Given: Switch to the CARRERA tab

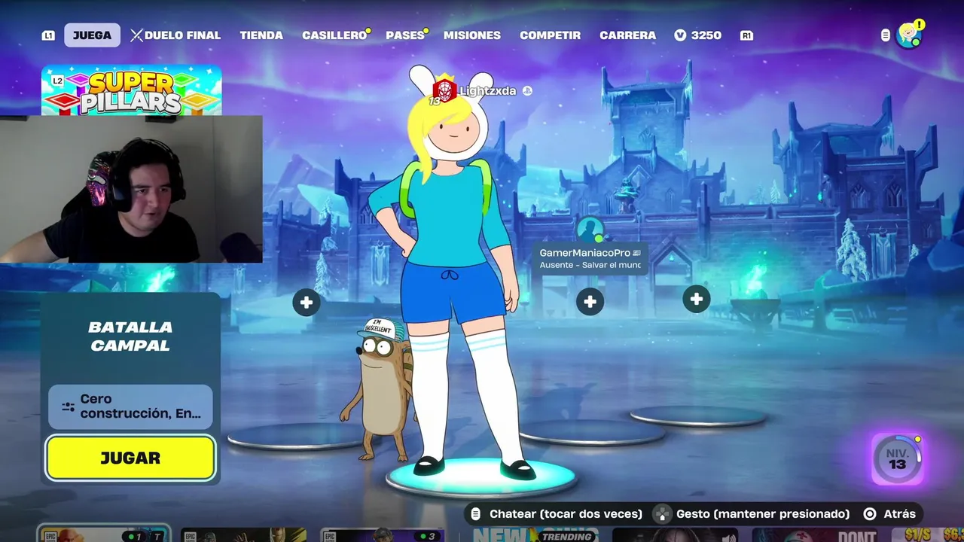Looking at the screenshot, I should tap(627, 35).
